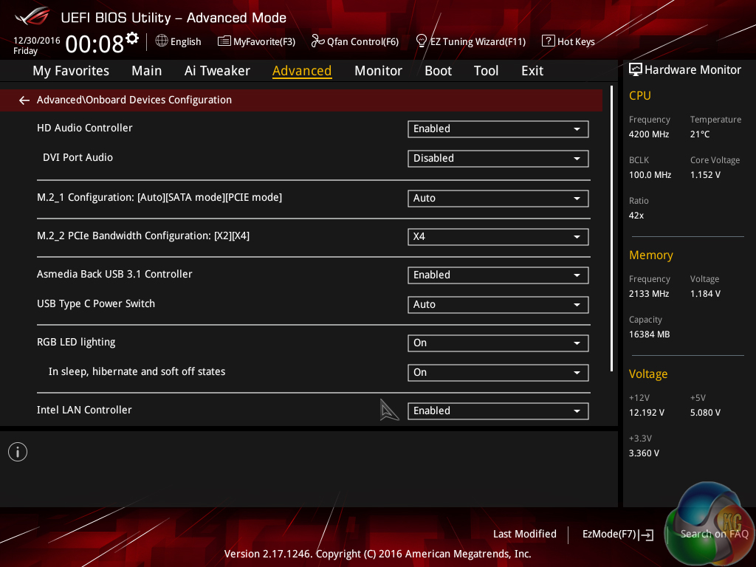Open the RGB LED lighting dropdown
Viewport: 756px width, 567px height.
498,343
